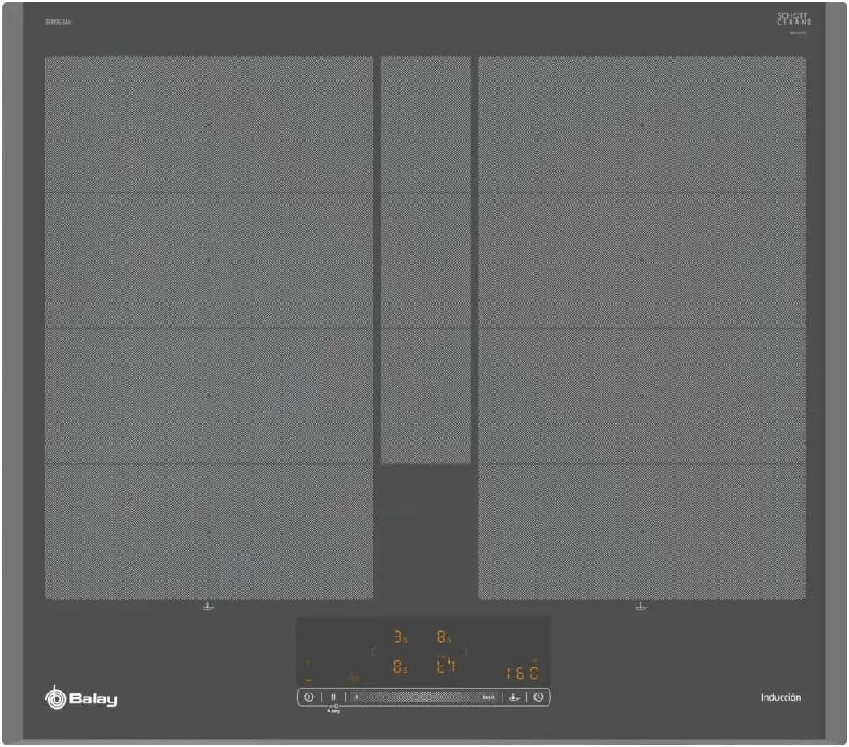
Task: Tap the right flex induction cooking zone
Action: click(642, 328)
